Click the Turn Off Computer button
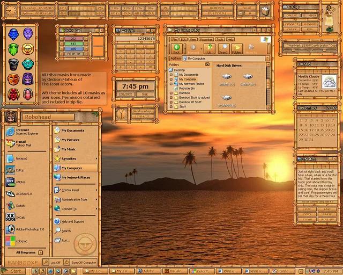 [81, 263]
